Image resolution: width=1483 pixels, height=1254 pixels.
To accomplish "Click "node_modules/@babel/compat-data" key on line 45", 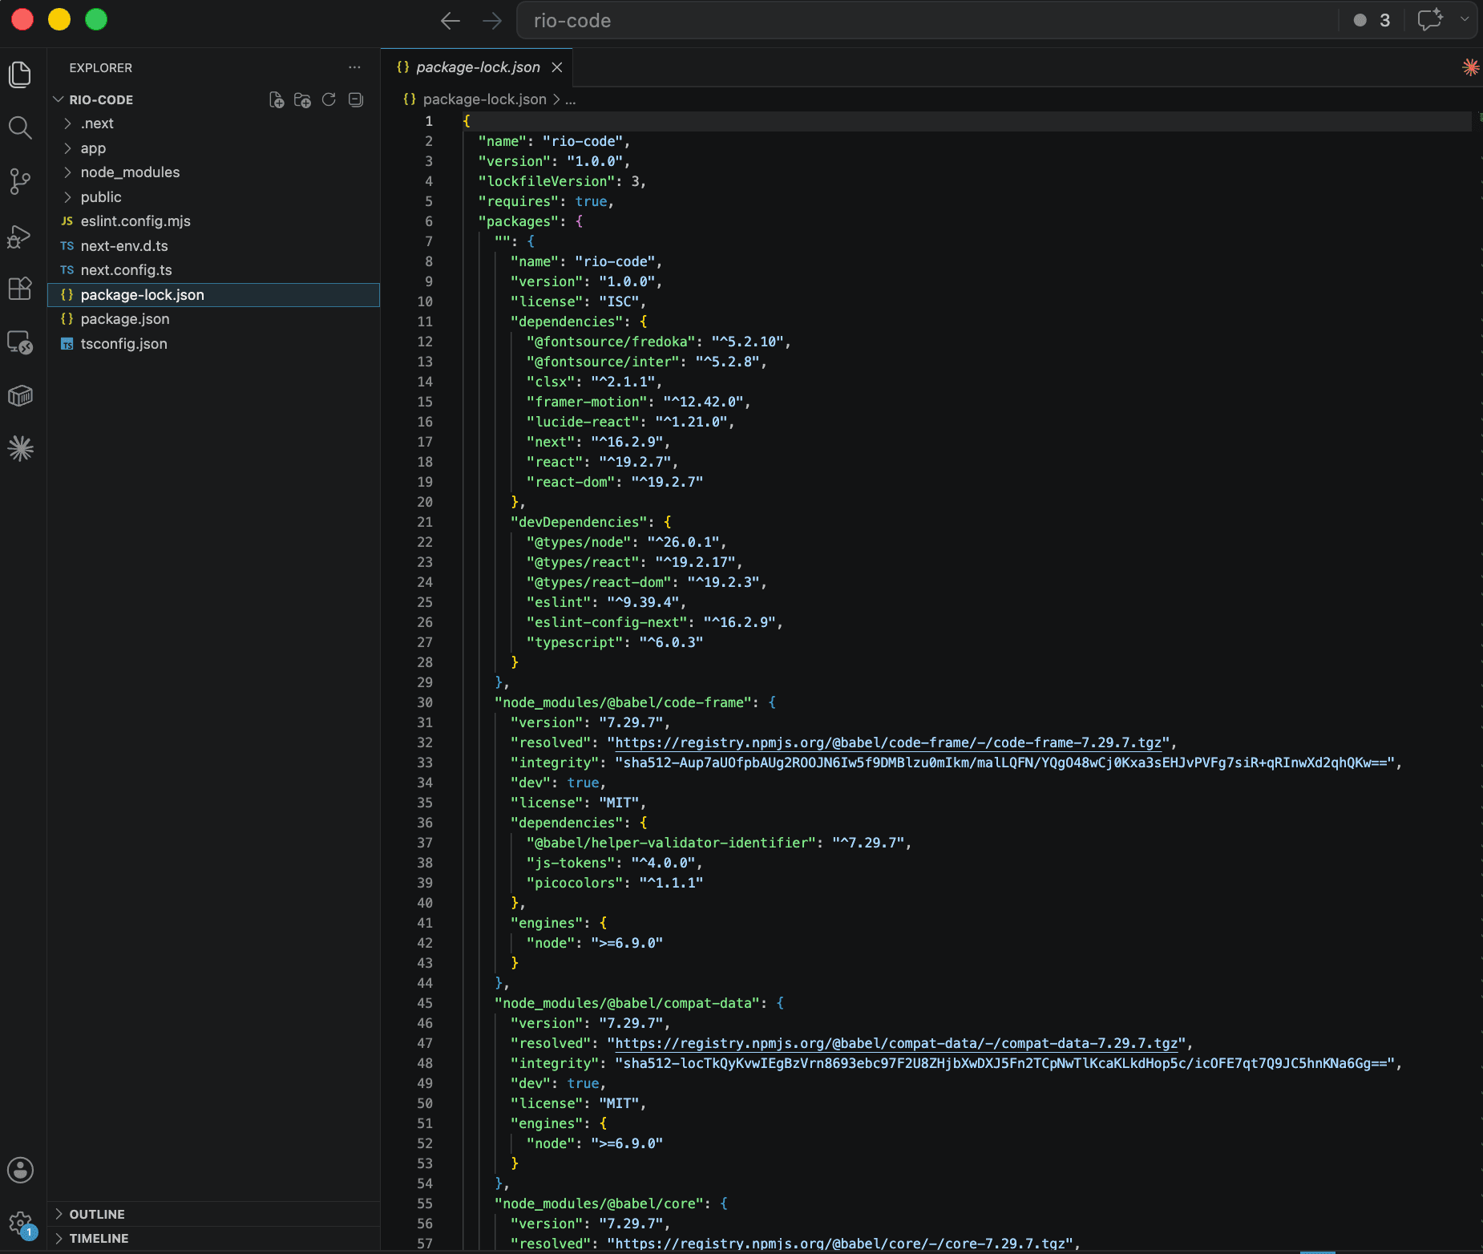I will point(627,1003).
